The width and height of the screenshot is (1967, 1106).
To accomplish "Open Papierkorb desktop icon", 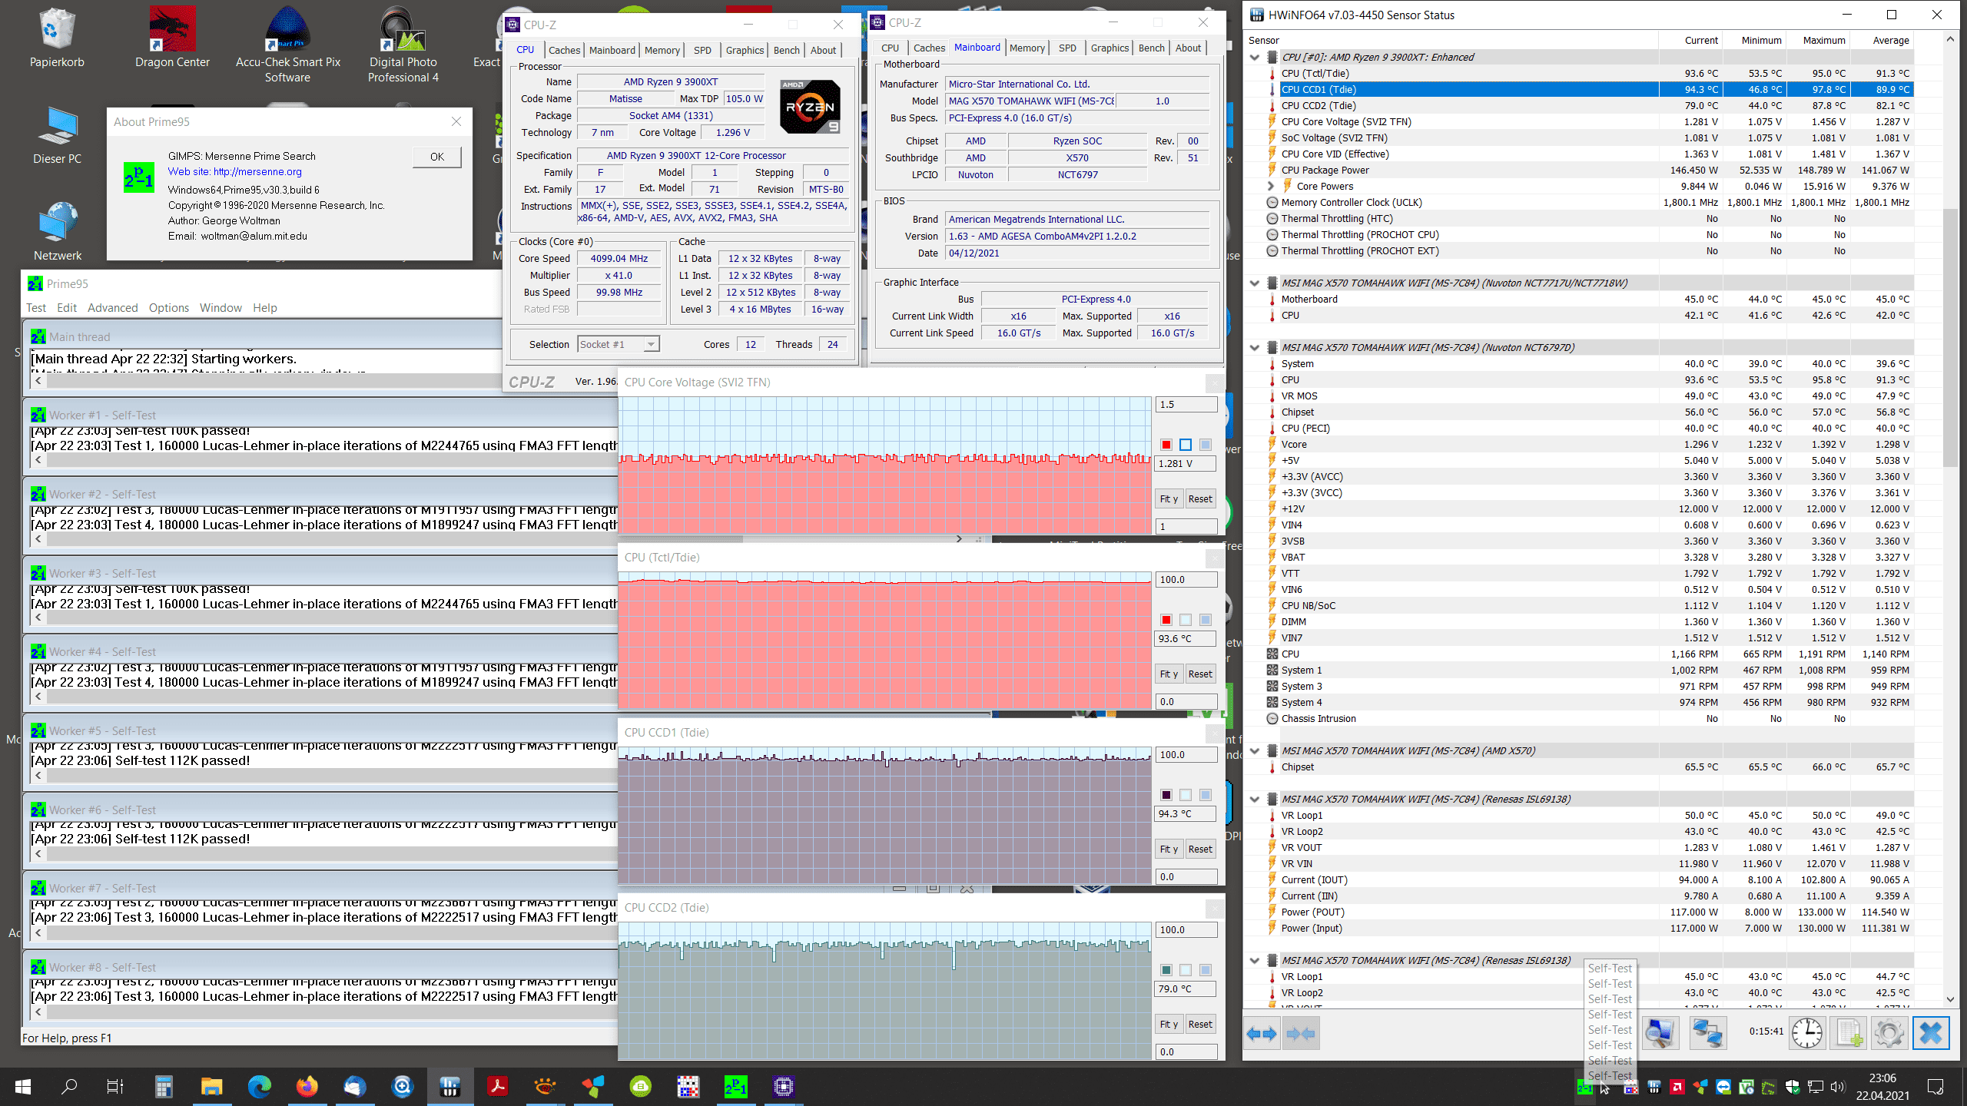I will tap(57, 38).
